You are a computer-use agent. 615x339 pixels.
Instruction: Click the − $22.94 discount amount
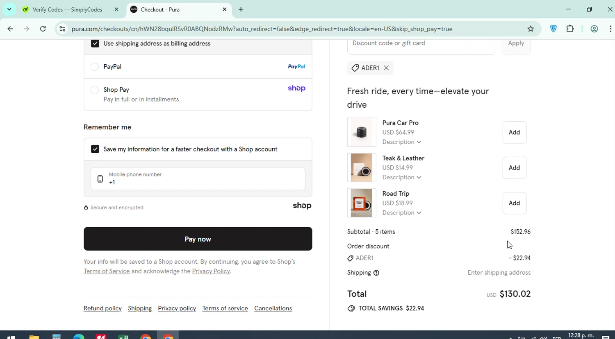pyautogui.click(x=519, y=258)
